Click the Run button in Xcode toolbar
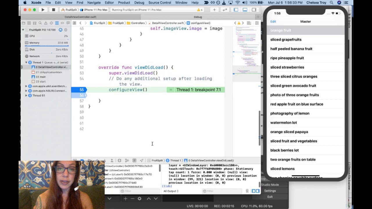The height and width of the screenshot is (209, 372). (x=43, y=10)
